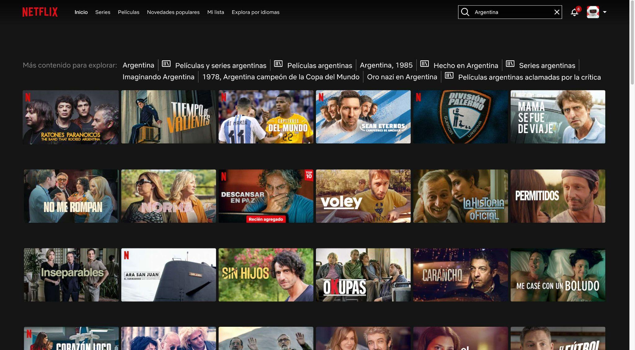Viewport: 635px width, 350px height.
Task: Click collection icon beside Hecho en Argentina
Action: tap(424, 64)
